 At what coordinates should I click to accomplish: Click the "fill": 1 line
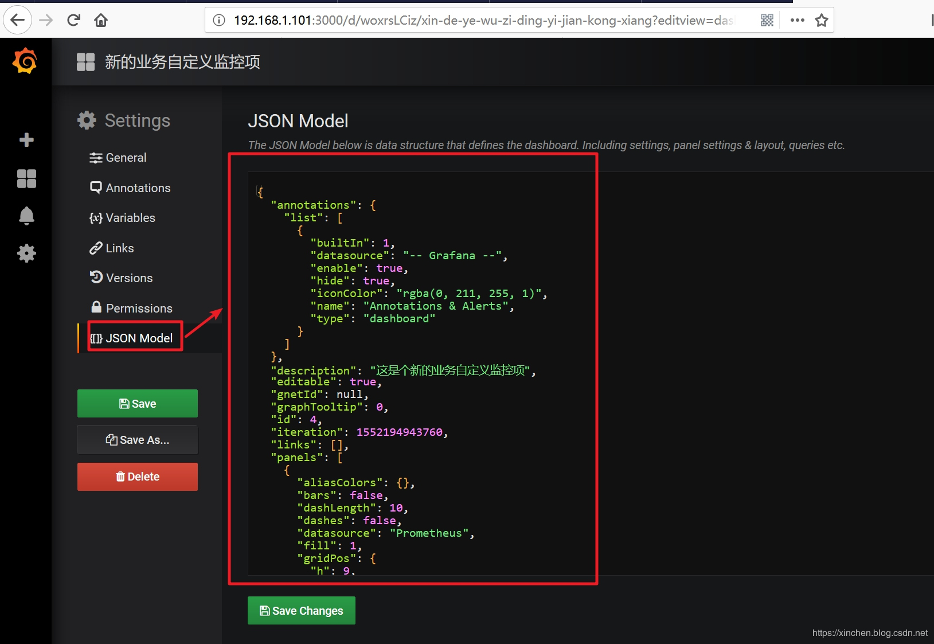[x=330, y=545]
